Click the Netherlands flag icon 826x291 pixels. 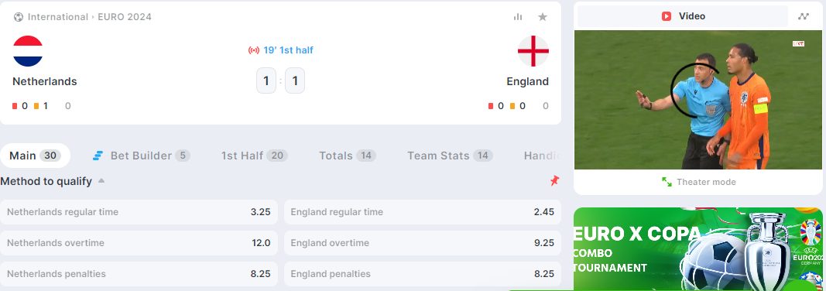(28, 51)
